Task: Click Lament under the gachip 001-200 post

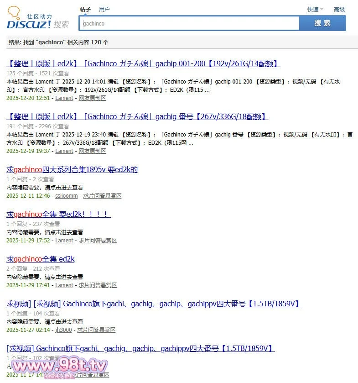Action: [64, 98]
